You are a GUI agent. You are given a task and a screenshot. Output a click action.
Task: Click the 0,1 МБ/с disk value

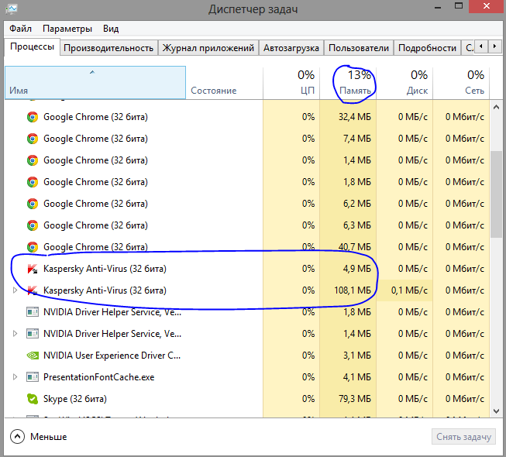click(x=409, y=290)
